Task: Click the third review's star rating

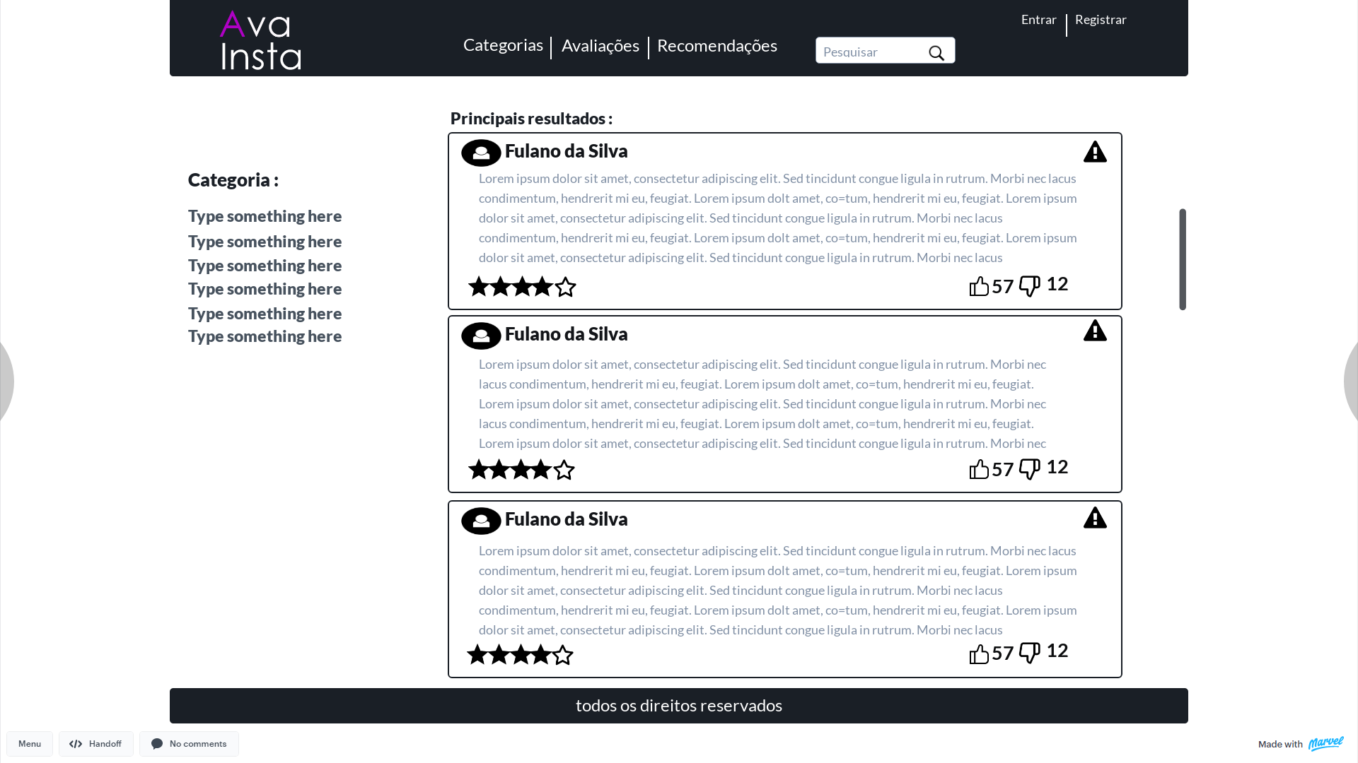Action: 520,654
